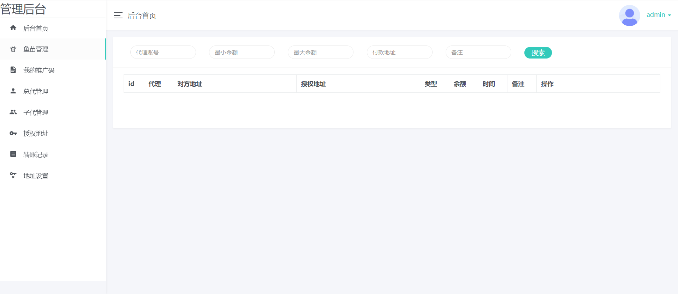Focus the 代理账号 input field
678x294 pixels.
[x=163, y=52]
